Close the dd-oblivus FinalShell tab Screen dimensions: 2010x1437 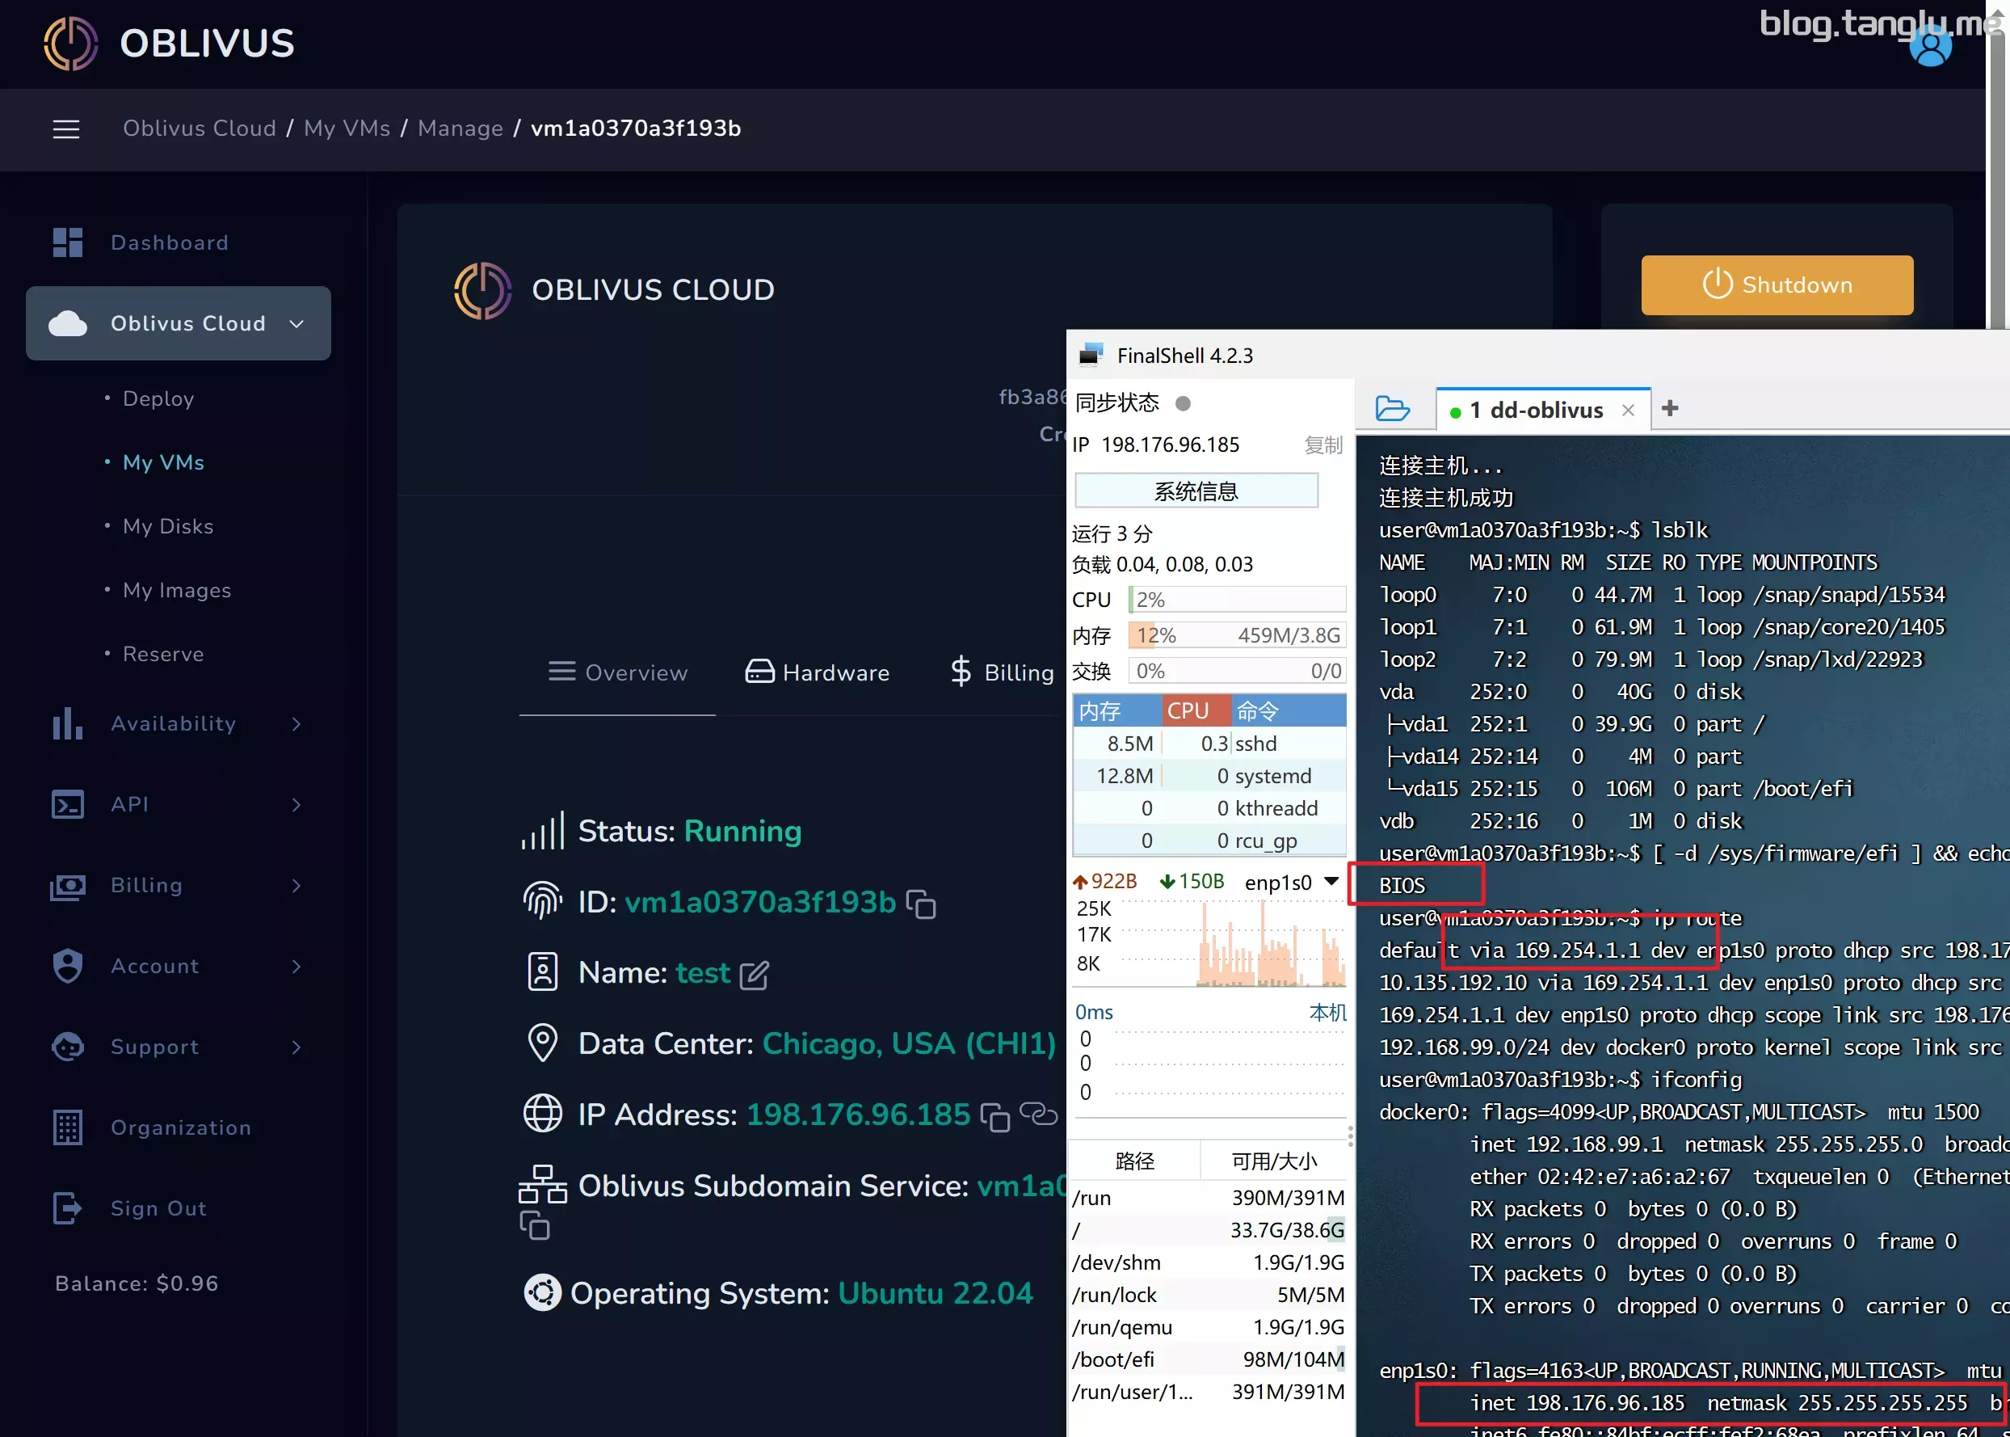[x=1628, y=410]
